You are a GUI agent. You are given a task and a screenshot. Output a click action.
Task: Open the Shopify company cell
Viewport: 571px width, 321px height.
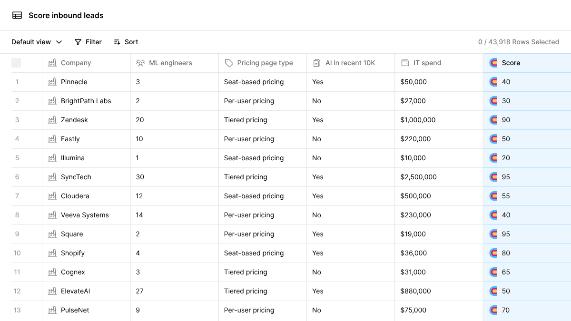(x=86, y=253)
